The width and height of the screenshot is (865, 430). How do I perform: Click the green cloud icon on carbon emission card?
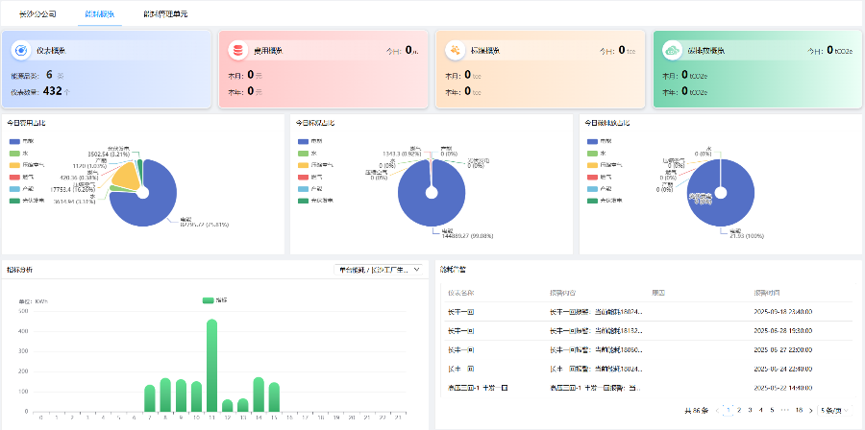[x=673, y=51]
